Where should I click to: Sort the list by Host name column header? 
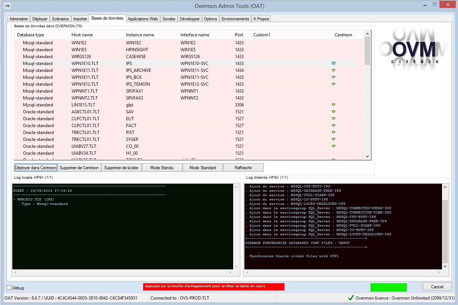[82, 35]
